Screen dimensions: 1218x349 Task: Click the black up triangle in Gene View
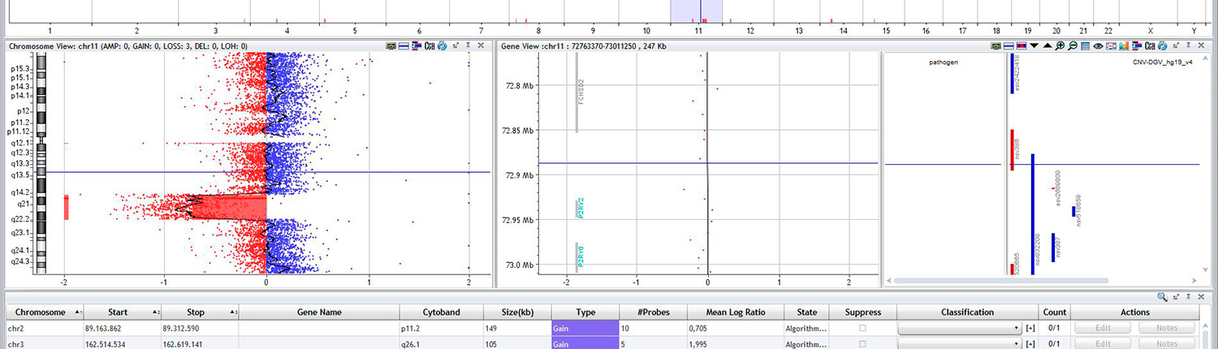point(1047,46)
